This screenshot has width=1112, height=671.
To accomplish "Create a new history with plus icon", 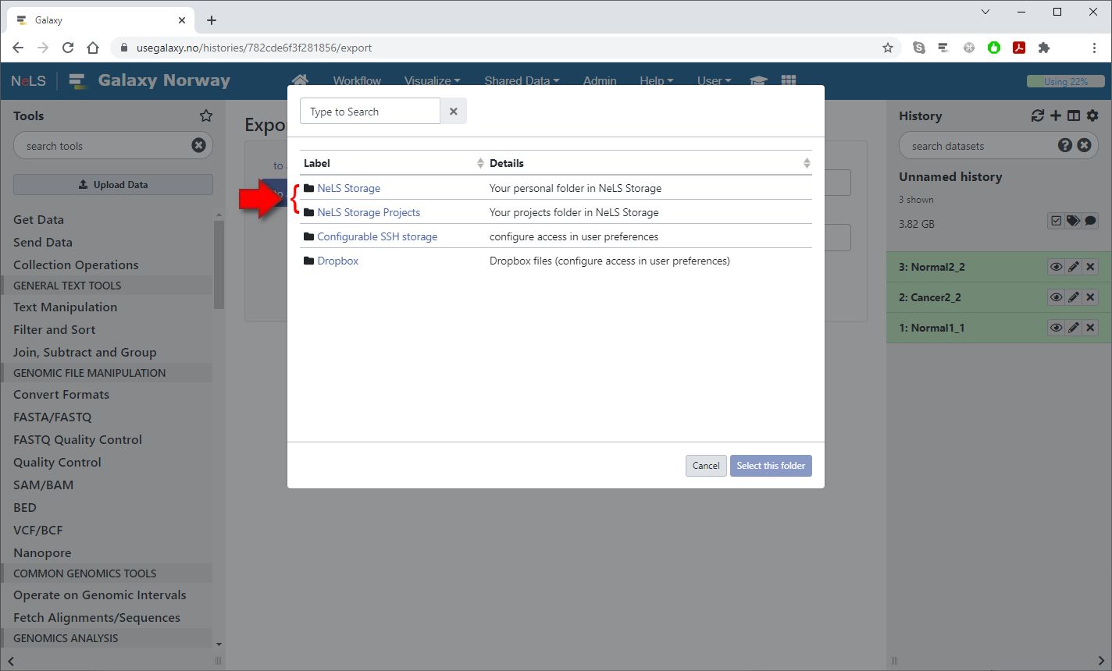I will pos(1056,115).
